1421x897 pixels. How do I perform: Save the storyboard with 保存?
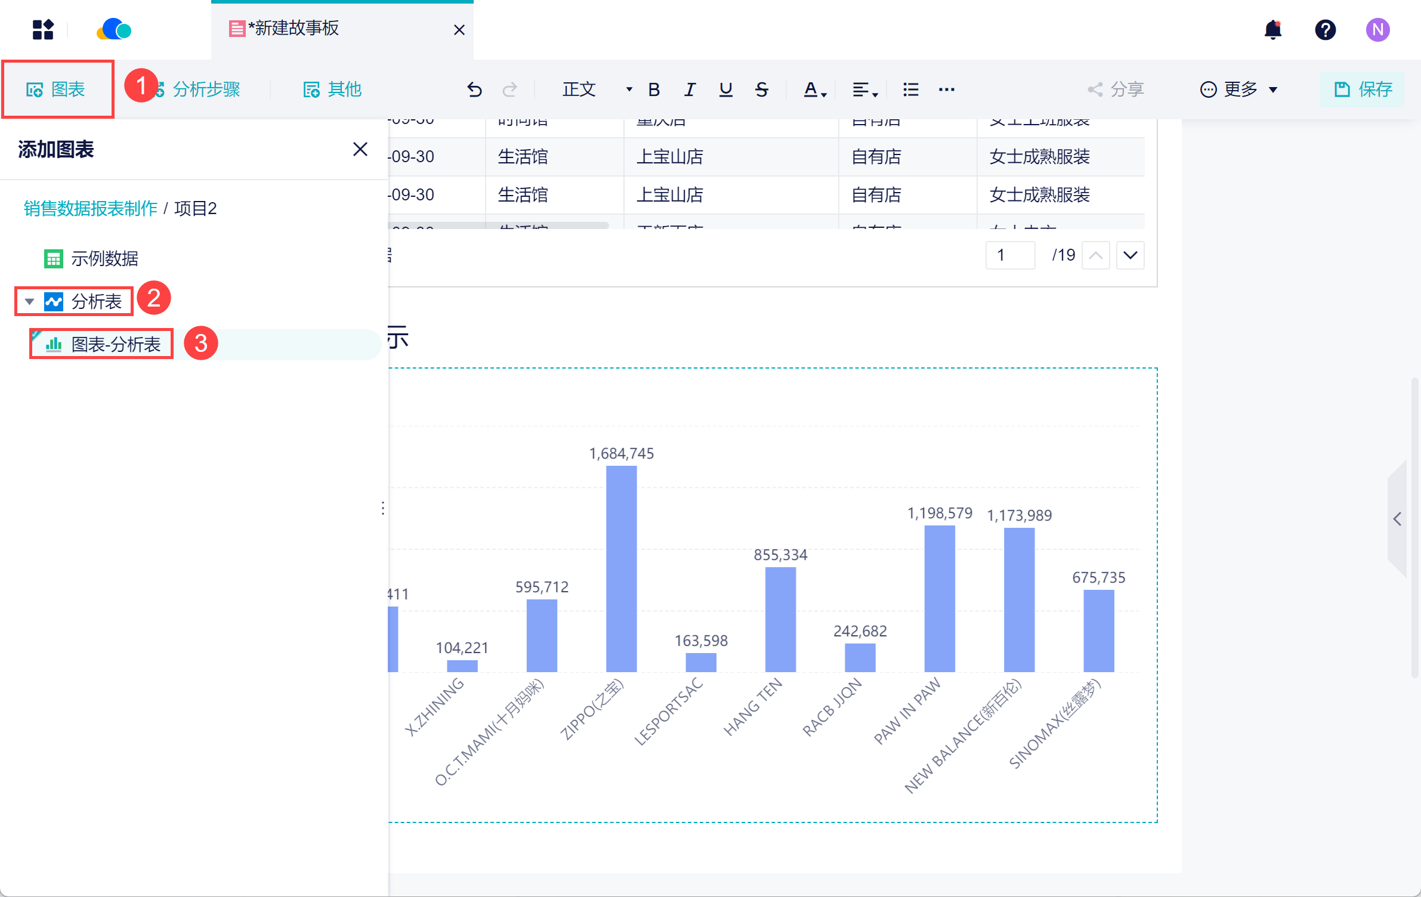point(1363,89)
